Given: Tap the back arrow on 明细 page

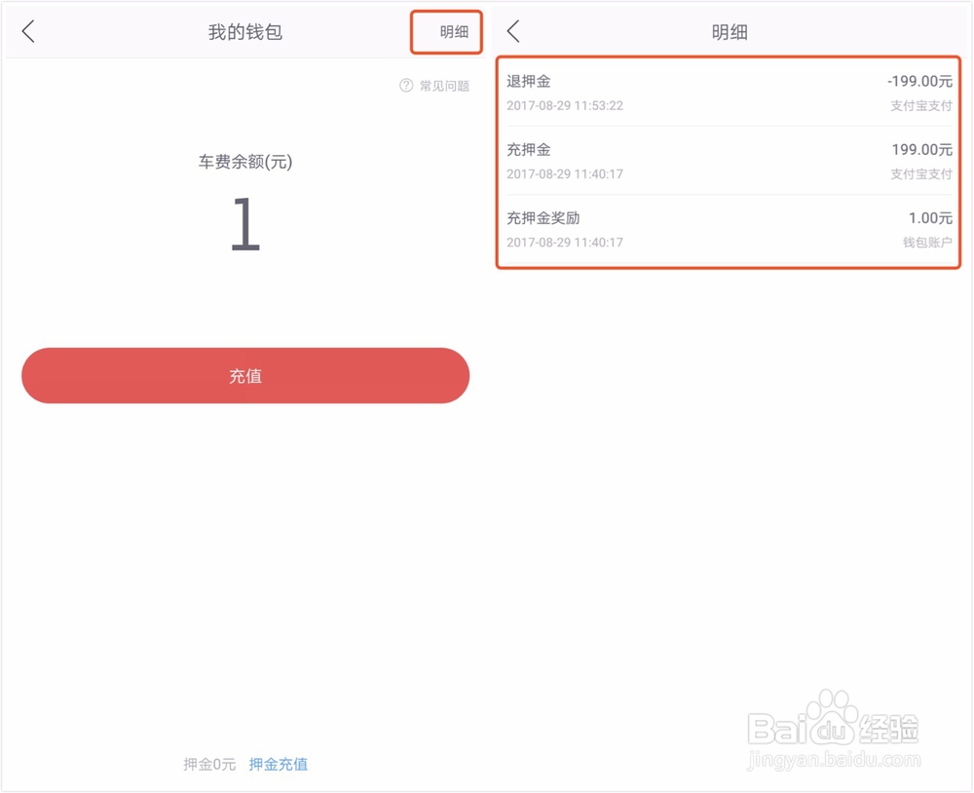Looking at the screenshot, I should coord(513,30).
